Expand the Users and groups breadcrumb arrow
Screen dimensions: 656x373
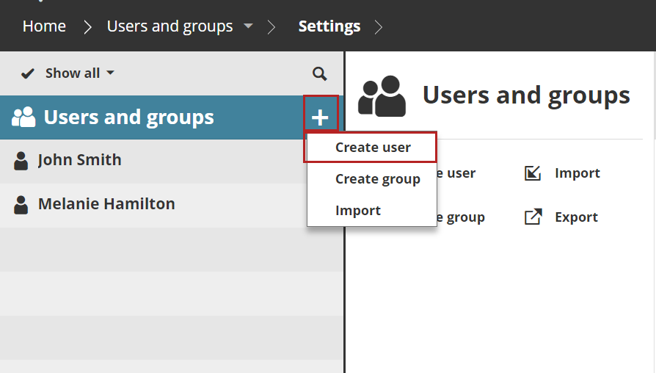(x=248, y=26)
